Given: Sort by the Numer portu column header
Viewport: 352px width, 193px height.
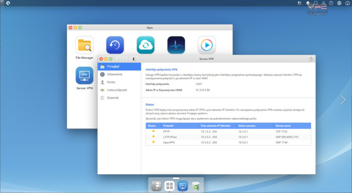Looking at the screenshot, I should (x=292, y=126).
